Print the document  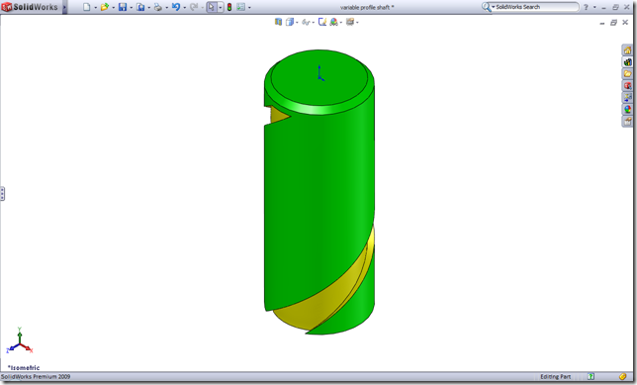tap(158, 7)
